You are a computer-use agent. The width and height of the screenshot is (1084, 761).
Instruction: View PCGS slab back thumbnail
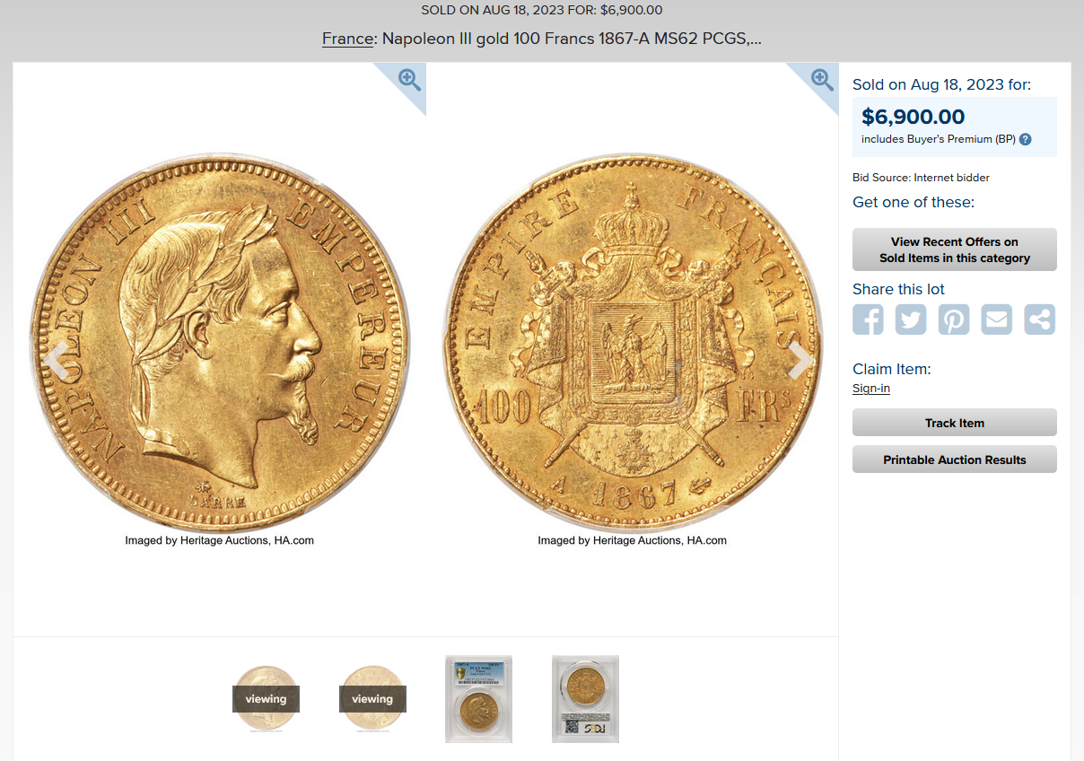(x=585, y=698)
